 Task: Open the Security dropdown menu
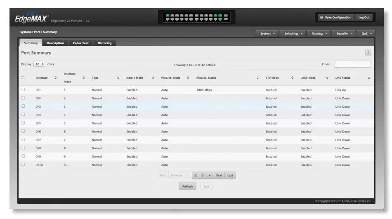point(344,33)
